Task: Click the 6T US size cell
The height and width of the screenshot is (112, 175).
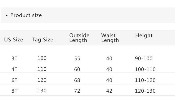Action: pyautogui.click(x=14, y=80)
